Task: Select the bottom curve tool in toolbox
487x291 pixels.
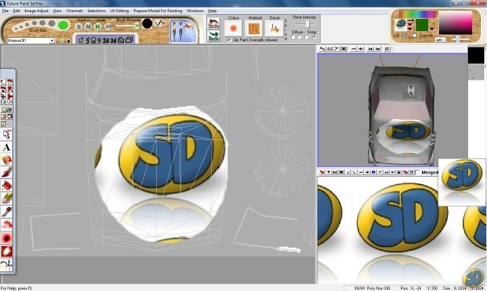Action: (x=7, y=265)
